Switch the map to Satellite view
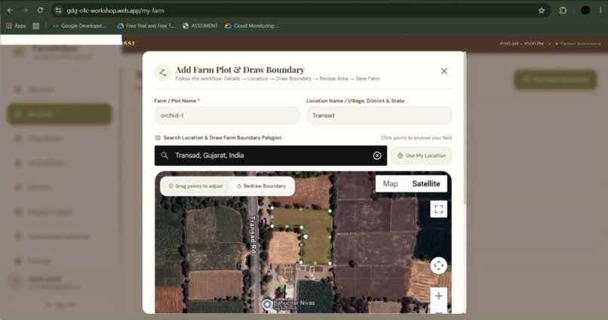This screenshot has width=608, height=320. (425, 184)
